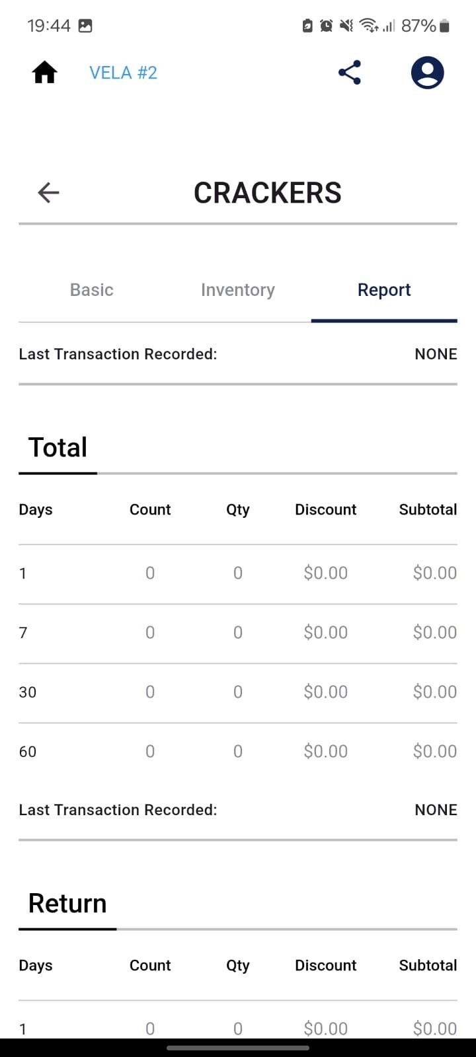Tap the Wi-Fi signal status icon
476x1057 pixels.
pyautogui.click(x=369, y=26)
